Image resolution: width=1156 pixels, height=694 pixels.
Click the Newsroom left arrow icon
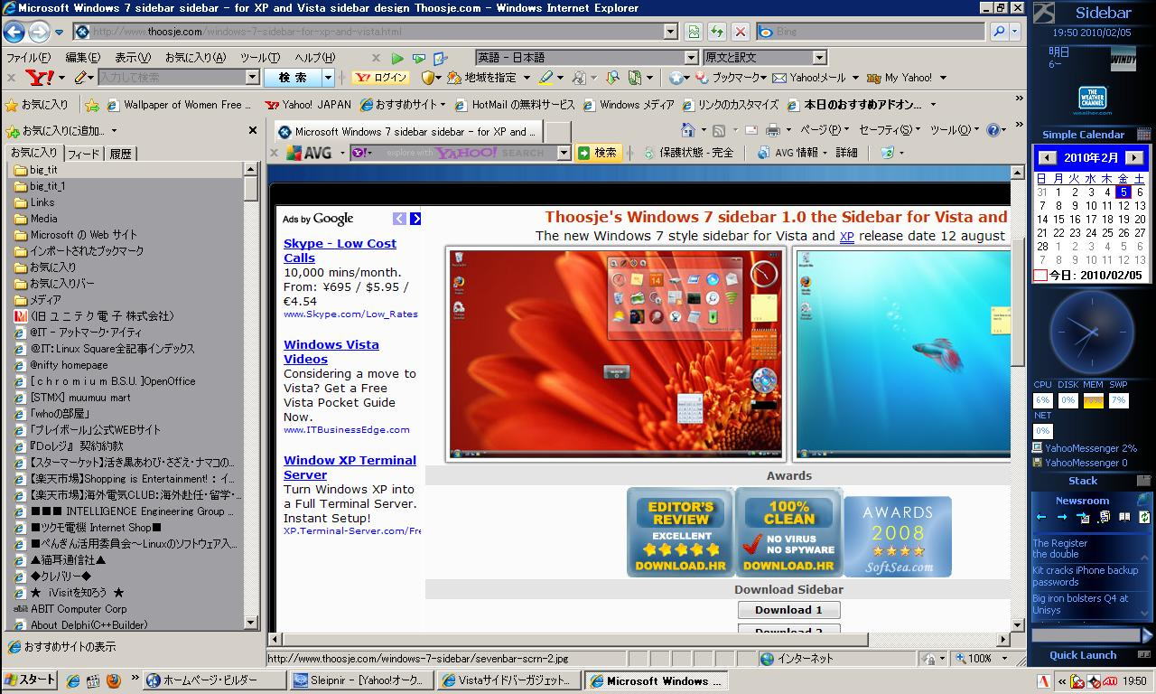(x=1041, y=517)
